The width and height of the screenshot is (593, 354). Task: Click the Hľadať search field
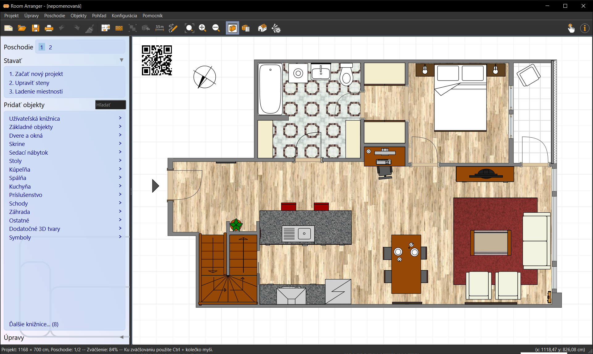110,105
